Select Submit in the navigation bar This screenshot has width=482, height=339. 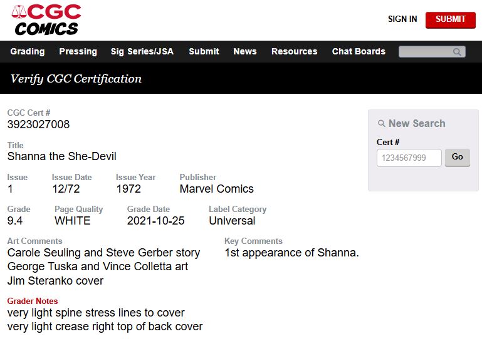(x=204, y=51)
